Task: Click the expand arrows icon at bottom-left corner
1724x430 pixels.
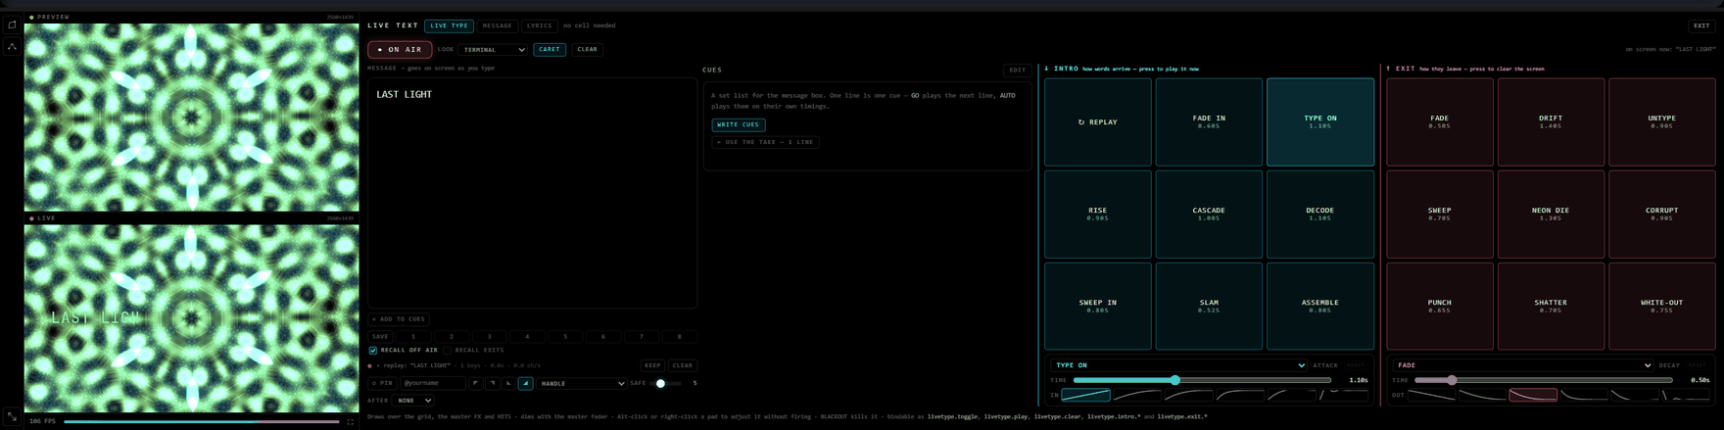Action: [12, 416]
